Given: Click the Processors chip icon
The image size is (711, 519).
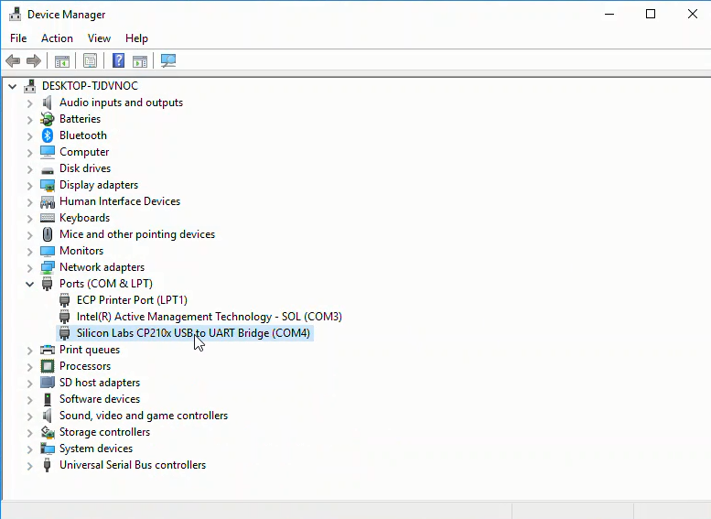Looking at the screenshot, I should [48, 366].
